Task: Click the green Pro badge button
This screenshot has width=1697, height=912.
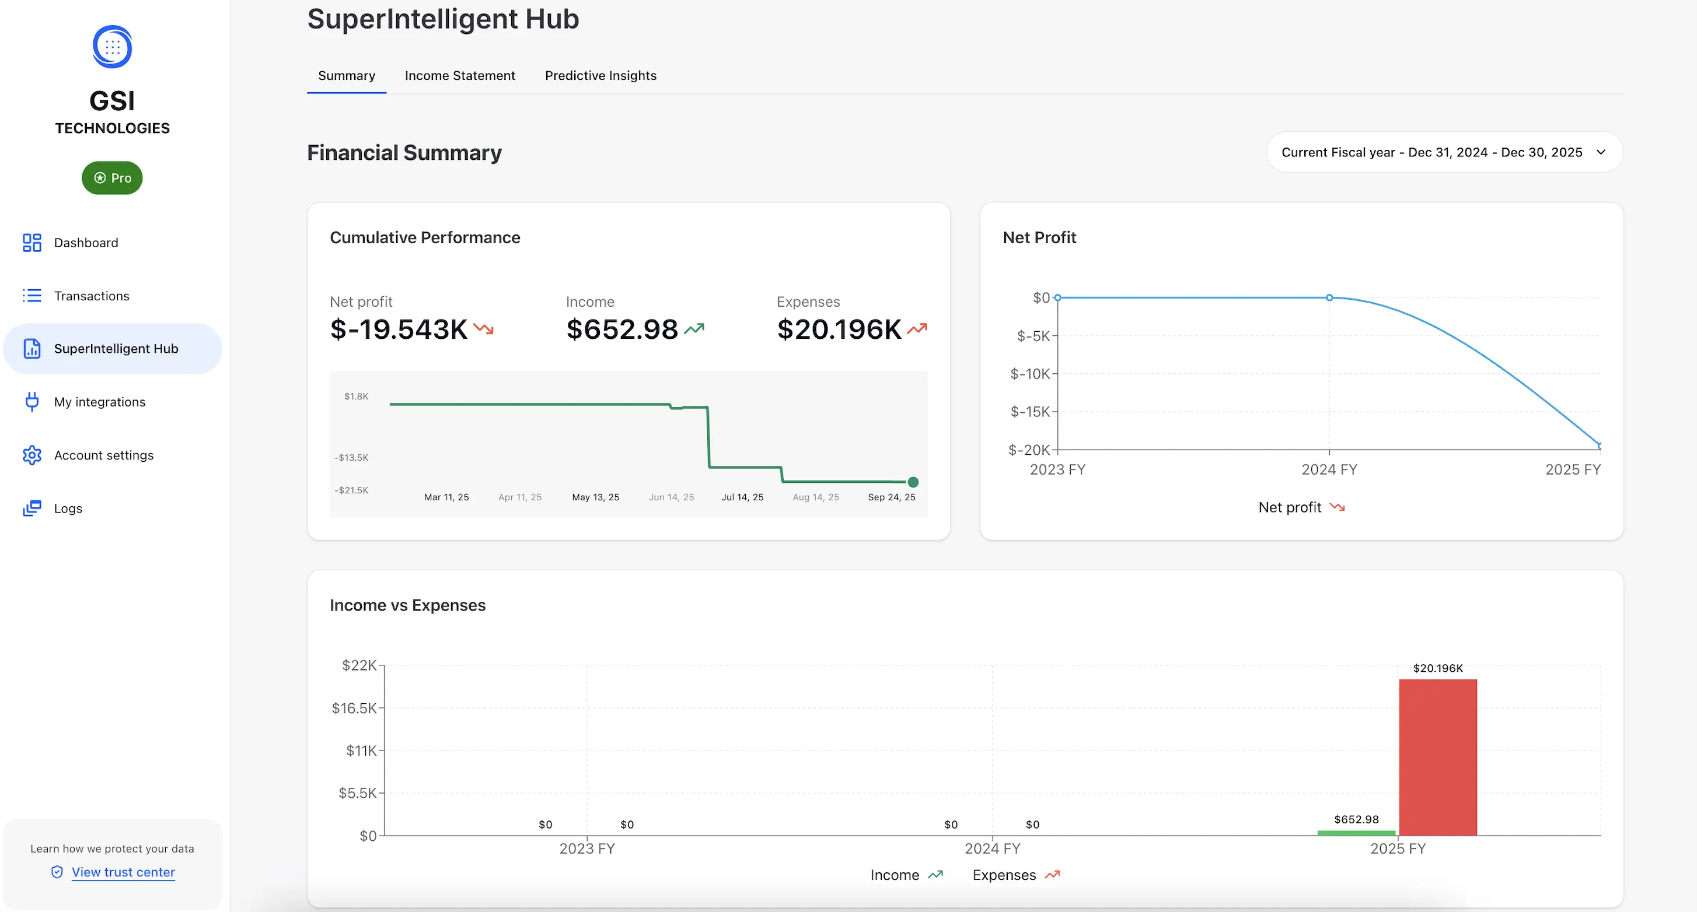Action: point(112,178)
